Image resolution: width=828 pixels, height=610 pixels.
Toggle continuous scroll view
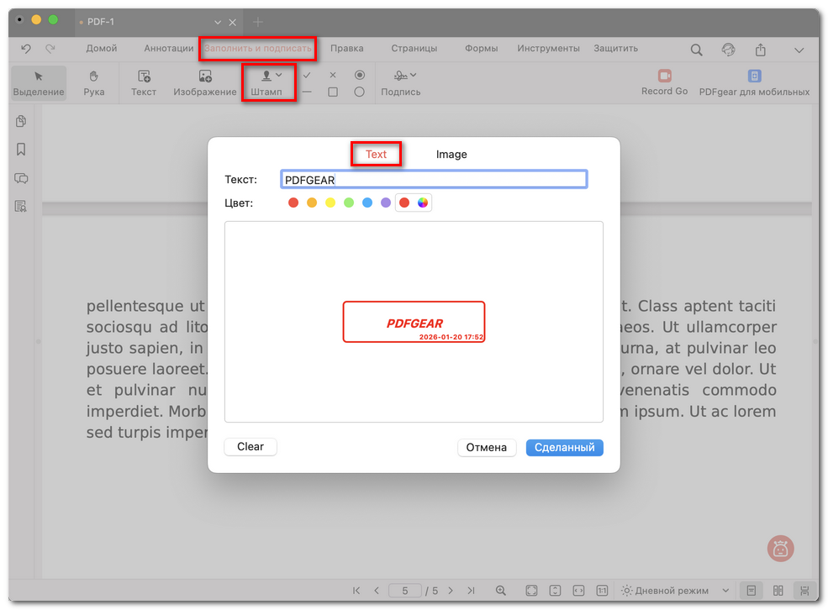pos(804,591)
